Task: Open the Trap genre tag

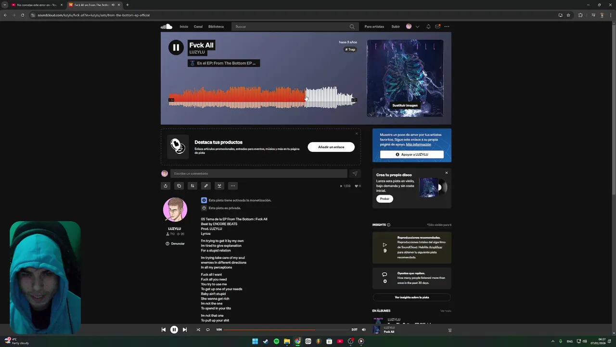Action: click(x=350, y=50)
